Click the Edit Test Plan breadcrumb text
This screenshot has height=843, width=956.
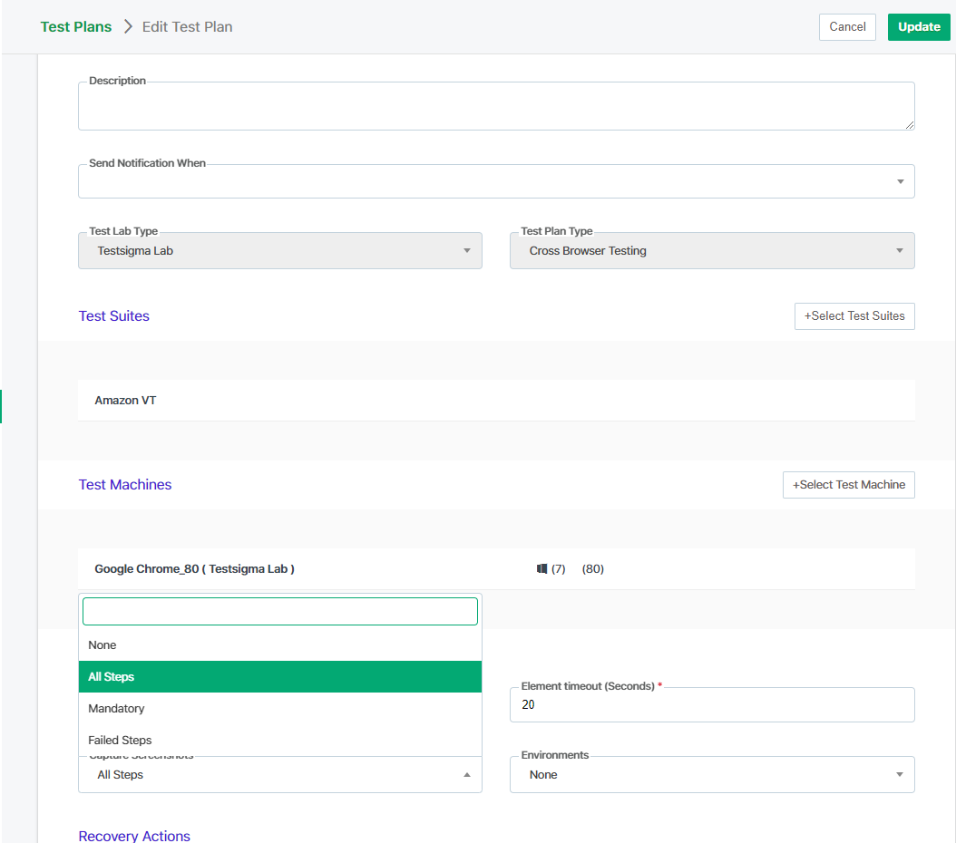click(187, 27)
